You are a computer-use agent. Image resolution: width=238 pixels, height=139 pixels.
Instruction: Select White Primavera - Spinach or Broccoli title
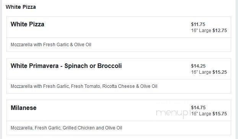(x=66, y=66)
